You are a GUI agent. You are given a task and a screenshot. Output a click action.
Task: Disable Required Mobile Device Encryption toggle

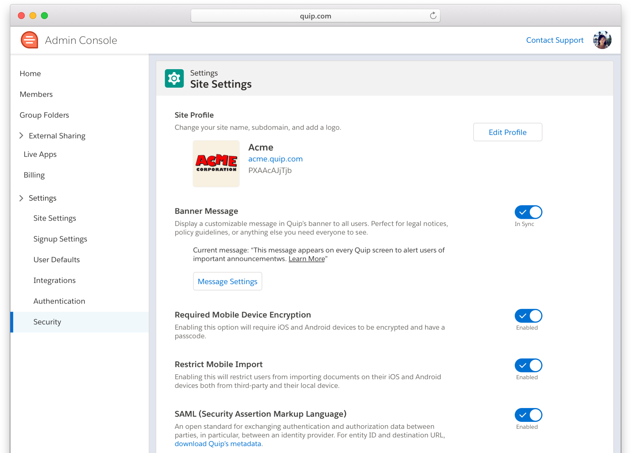click(x=528, y=316)
